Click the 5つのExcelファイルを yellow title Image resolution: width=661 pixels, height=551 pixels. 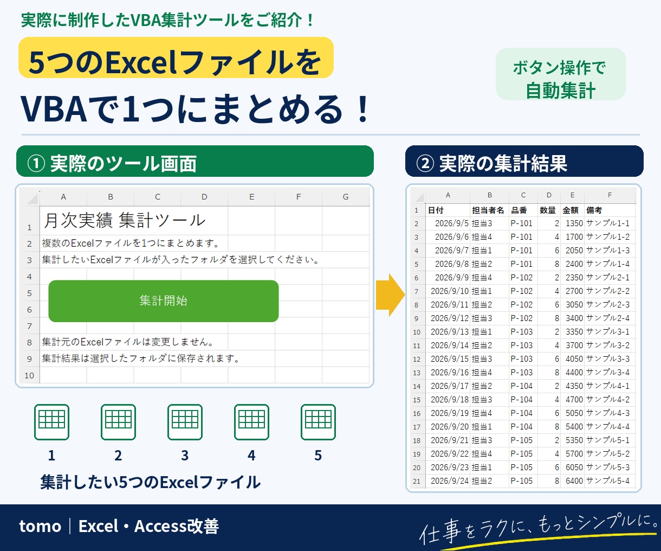tap(176, 57)
